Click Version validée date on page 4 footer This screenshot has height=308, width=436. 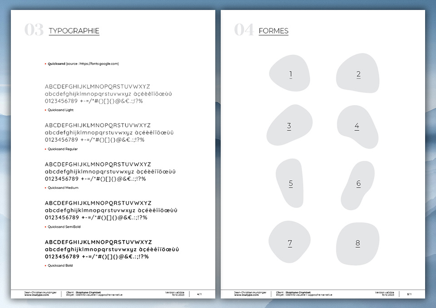[x=174, y=294]
